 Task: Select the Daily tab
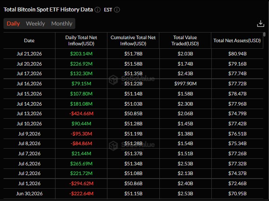[13, 23]
